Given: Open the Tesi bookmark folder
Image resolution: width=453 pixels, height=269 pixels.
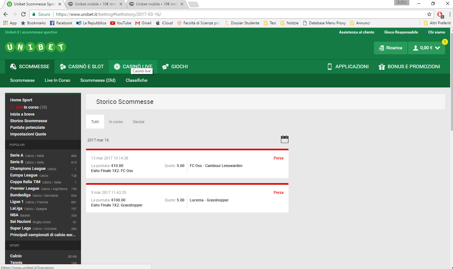Looking at the screenshot, I should pos(270,23).
